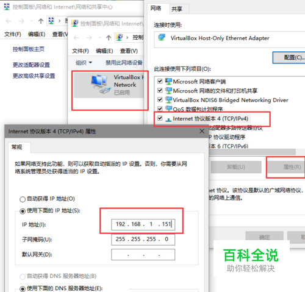
Task: Open 更改高级共享设置 link
Action: pyautogui.click(x=34, y=76)
